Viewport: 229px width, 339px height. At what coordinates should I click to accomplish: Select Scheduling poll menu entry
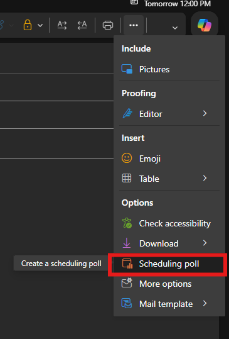coord(169,264)
